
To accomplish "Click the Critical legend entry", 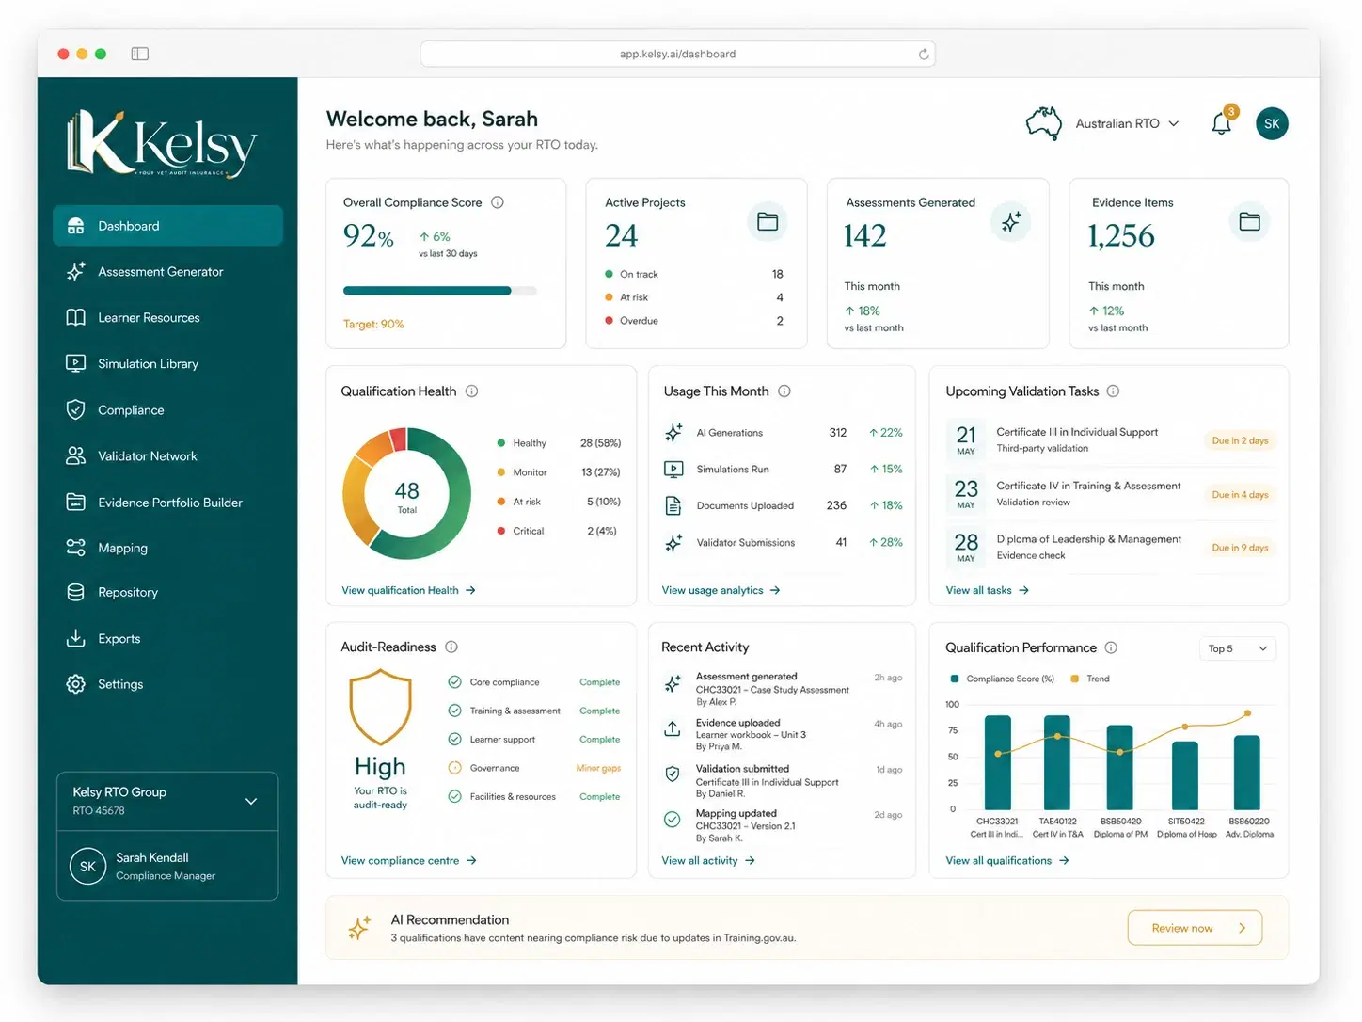I will [x=557, y=531].
